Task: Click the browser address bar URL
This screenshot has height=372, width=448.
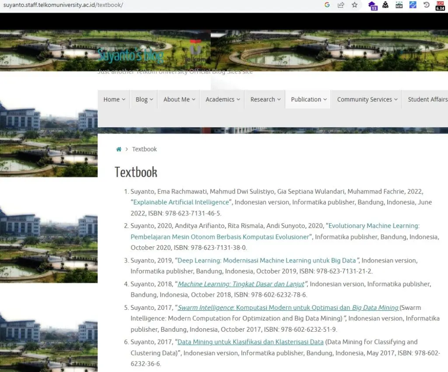Action: (63, 5)
